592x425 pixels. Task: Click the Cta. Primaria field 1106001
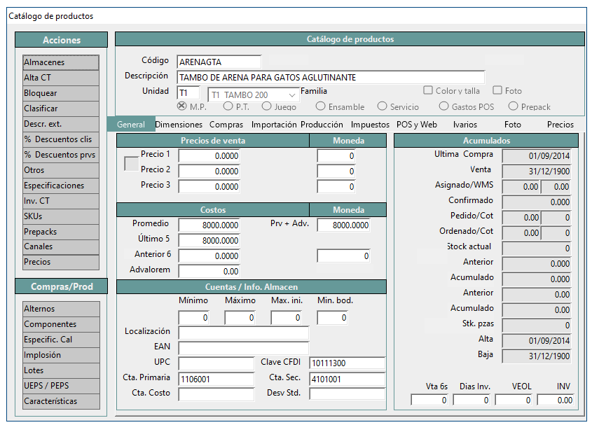point(216,379)
